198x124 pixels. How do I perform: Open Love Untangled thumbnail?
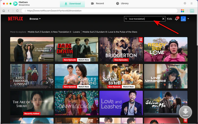coord(166,76)
